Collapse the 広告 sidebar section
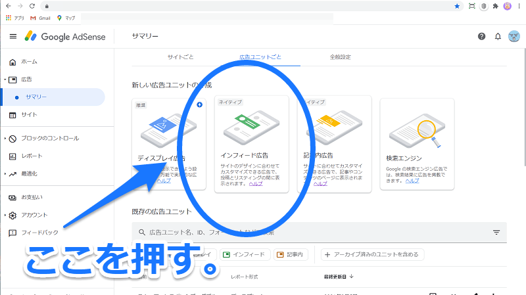 5,79
